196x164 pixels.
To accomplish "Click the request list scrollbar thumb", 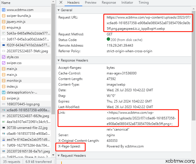I will (53, 59).
